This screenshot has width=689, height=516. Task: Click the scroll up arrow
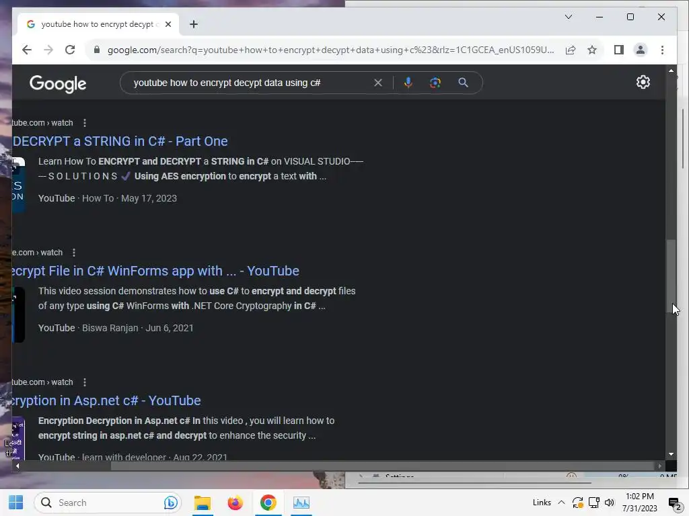(671, 71)
